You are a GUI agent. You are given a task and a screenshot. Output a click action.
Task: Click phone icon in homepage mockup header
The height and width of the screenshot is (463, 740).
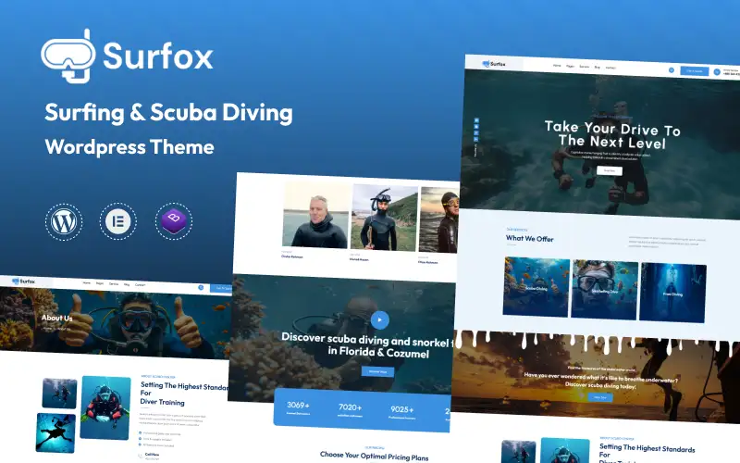(x=717, y=72)
